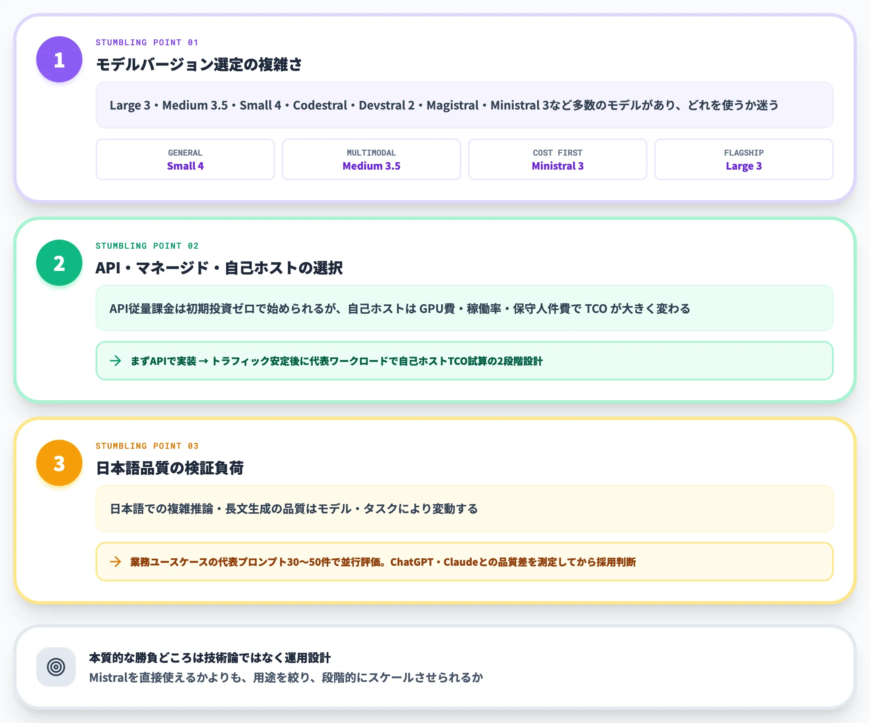Viewport: 870px width, 723px height.
Task: Click the Medium 3.5 purple model name
Action: click(371, 166)
